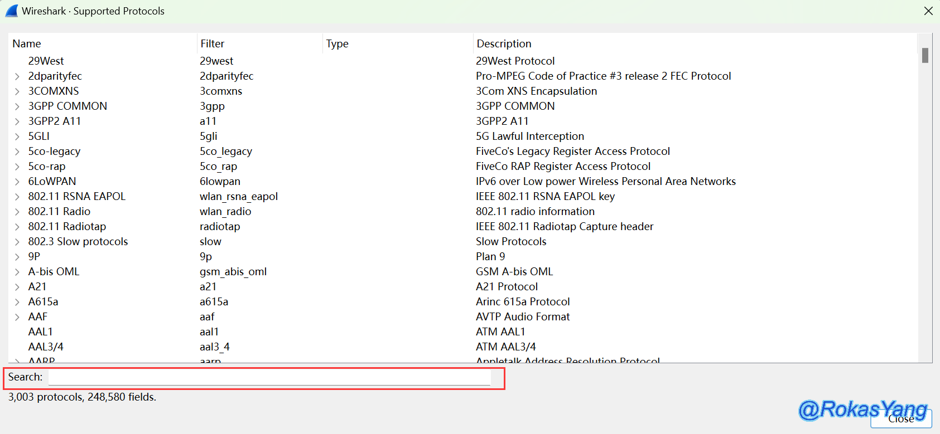940x434 pixels.
Task: Select the 802.11 Radiotap name entry
Action: coord(67,226)
